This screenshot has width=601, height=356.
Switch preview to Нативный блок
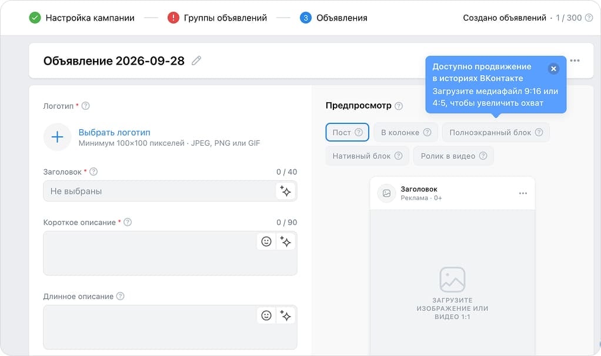[367, 156]
